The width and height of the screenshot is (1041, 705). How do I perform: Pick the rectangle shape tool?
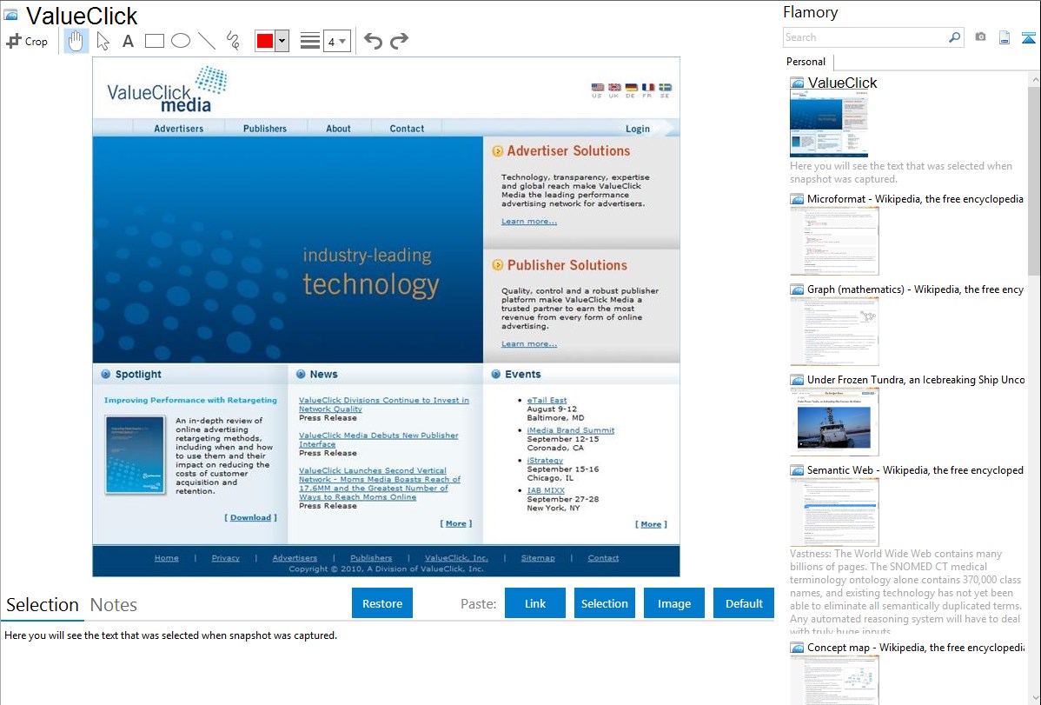[154, 41]
